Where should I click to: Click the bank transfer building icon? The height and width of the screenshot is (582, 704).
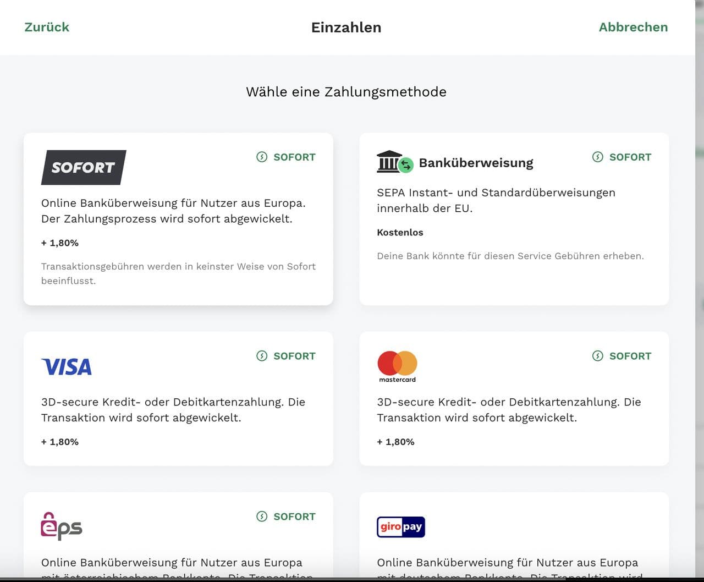[389, 162]
